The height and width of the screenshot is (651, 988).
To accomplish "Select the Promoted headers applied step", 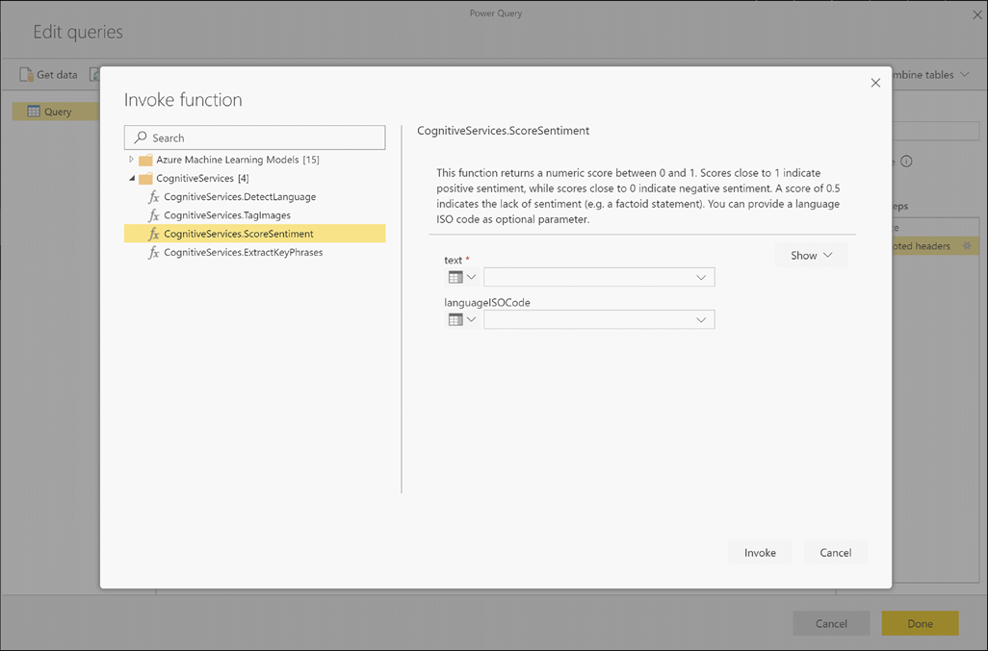I will [x=935, y=246].
